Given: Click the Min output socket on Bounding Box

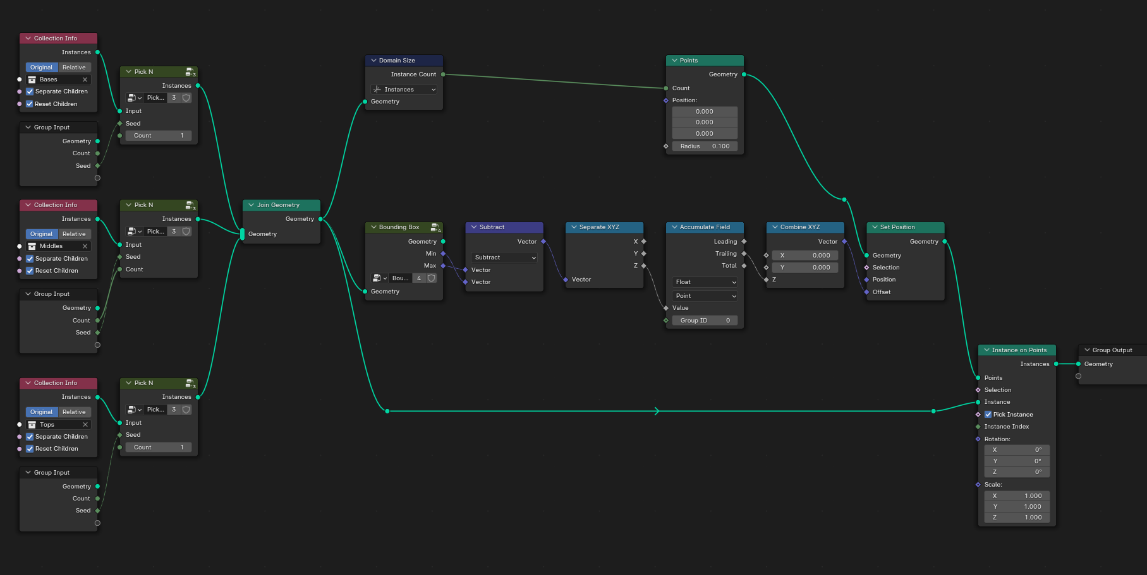Looking at the screenshot, I should coord(443,254).
